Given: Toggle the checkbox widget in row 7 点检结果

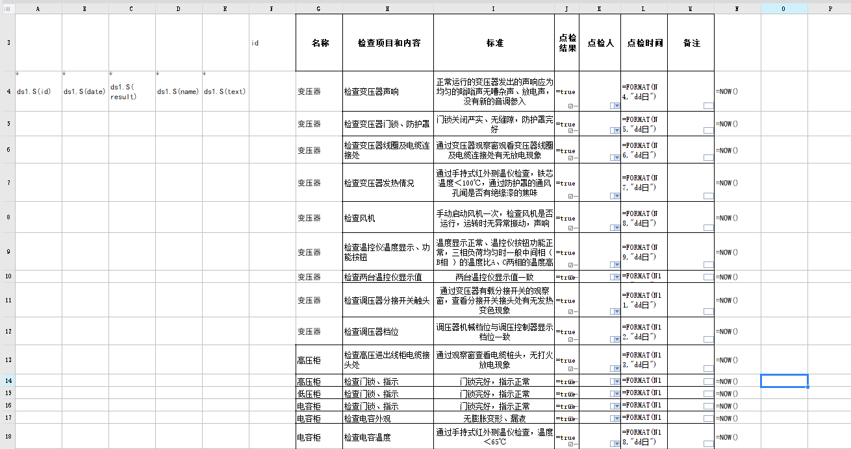Looking at the screenshot, I should 570,196.
